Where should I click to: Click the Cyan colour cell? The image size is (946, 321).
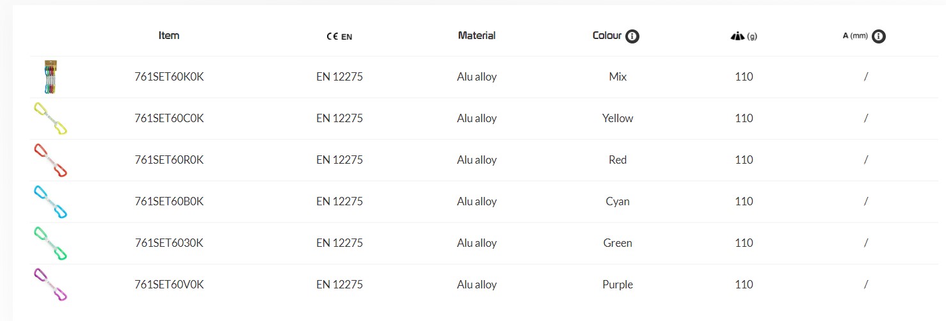[618, 201]
